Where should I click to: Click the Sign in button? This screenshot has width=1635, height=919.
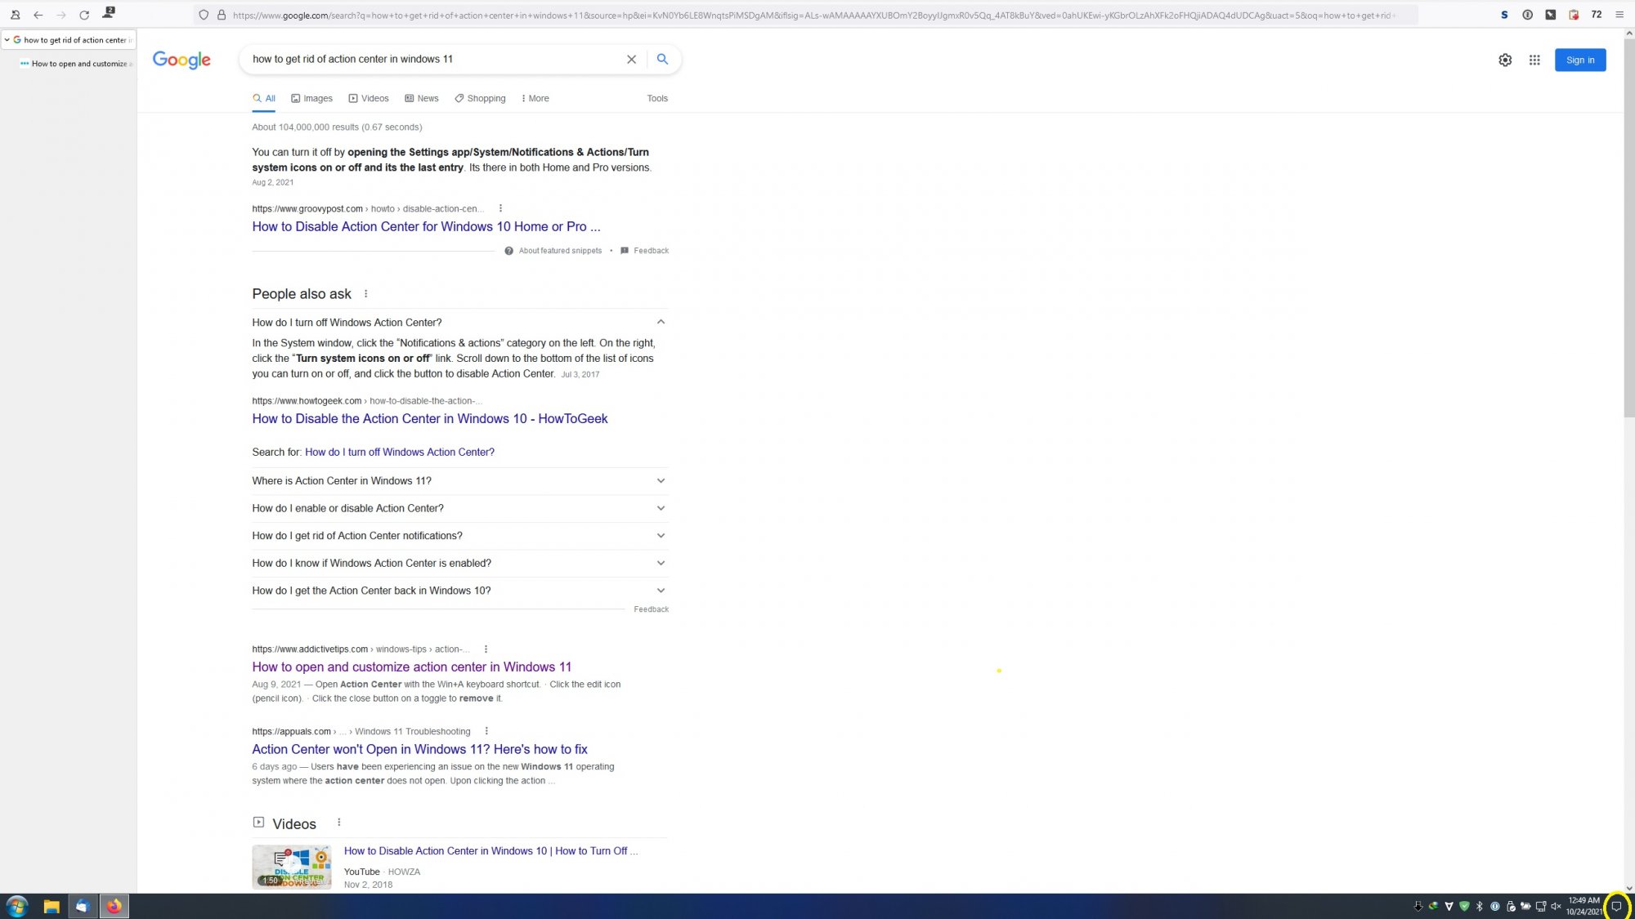click(1579, 60)
